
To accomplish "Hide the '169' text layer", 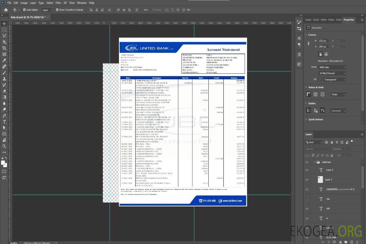I will click(307, 209).
